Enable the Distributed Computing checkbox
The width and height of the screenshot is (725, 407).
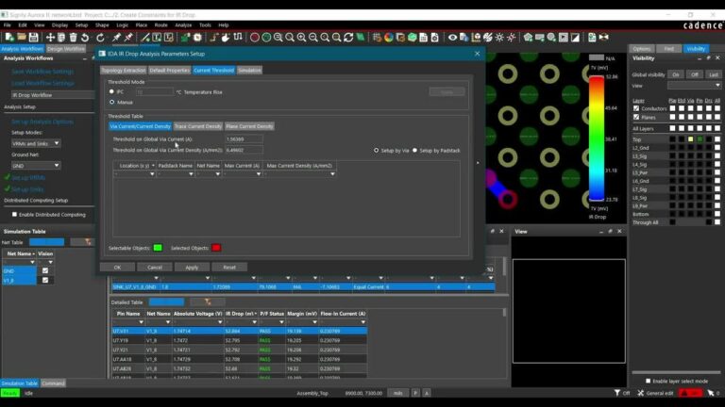(14, 215)
